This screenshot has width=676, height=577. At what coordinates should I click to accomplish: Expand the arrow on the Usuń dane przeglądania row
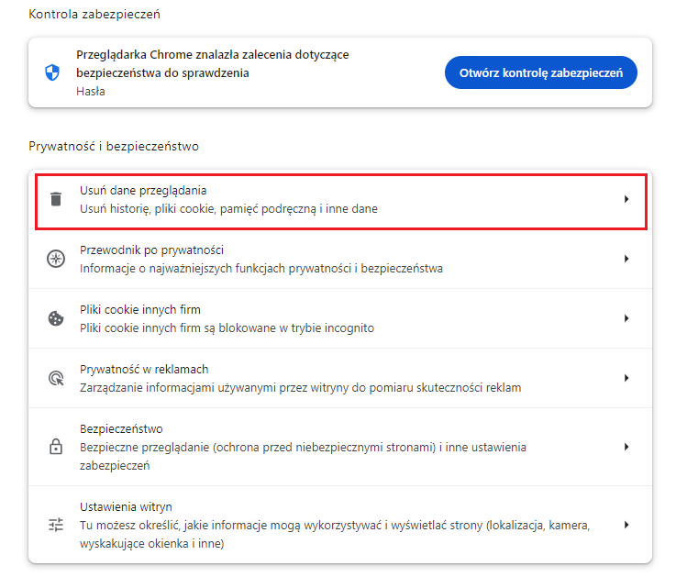[626, 199]
